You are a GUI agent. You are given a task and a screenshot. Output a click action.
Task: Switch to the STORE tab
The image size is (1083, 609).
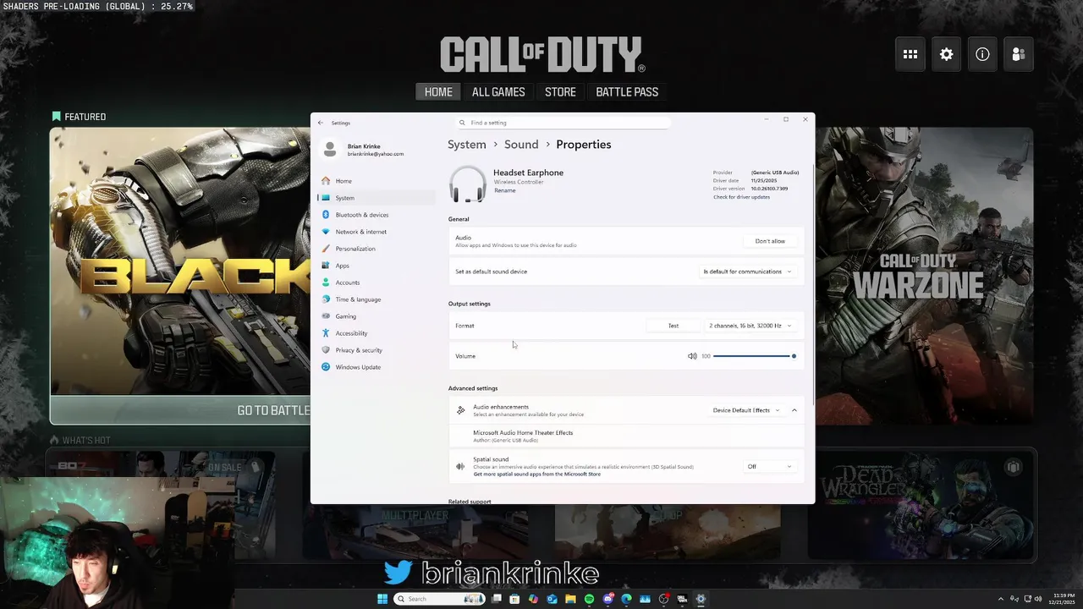coord(560,91)
